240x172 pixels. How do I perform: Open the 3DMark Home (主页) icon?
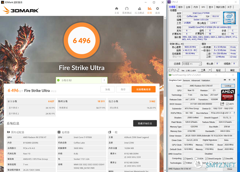116,8
